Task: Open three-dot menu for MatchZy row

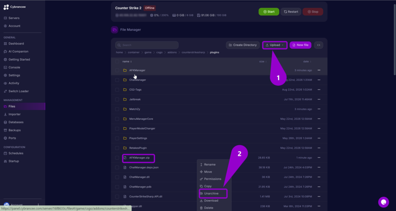Action: pos(319,109)
